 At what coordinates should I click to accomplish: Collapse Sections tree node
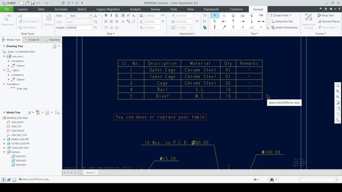(x=4, y=152)
